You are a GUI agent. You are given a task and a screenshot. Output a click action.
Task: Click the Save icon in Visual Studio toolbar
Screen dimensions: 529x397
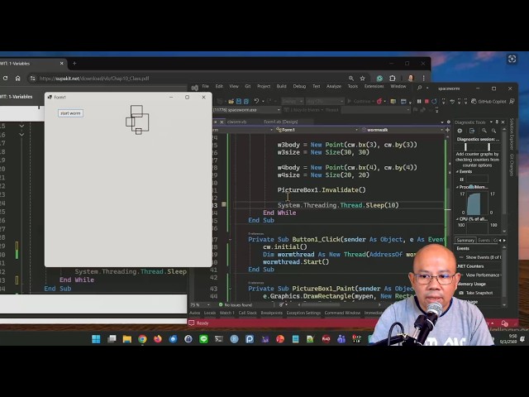239,101
